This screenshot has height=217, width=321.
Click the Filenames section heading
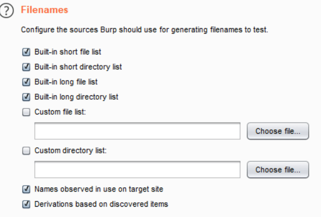click(44, 10)
